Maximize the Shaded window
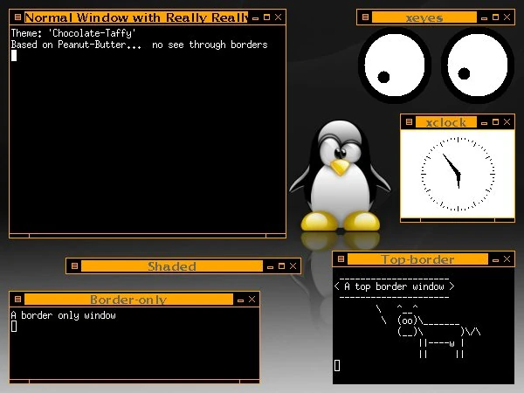Viewport: 524px width, 393px height. [x=282, y=266]
